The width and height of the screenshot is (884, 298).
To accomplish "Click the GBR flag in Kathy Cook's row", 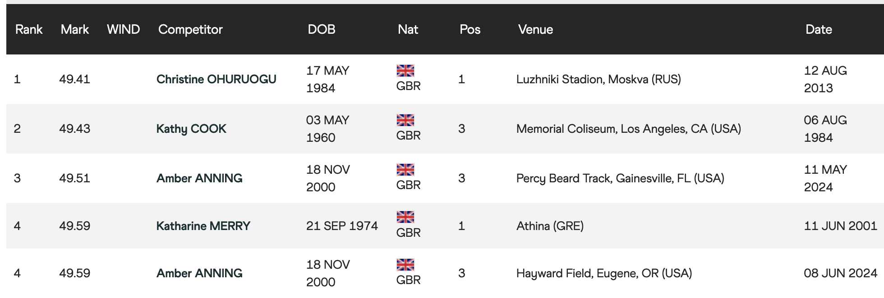I will click(x=405, y=120).
